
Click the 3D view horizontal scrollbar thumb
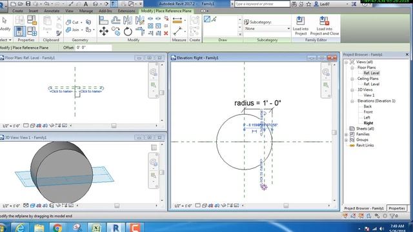117,206
